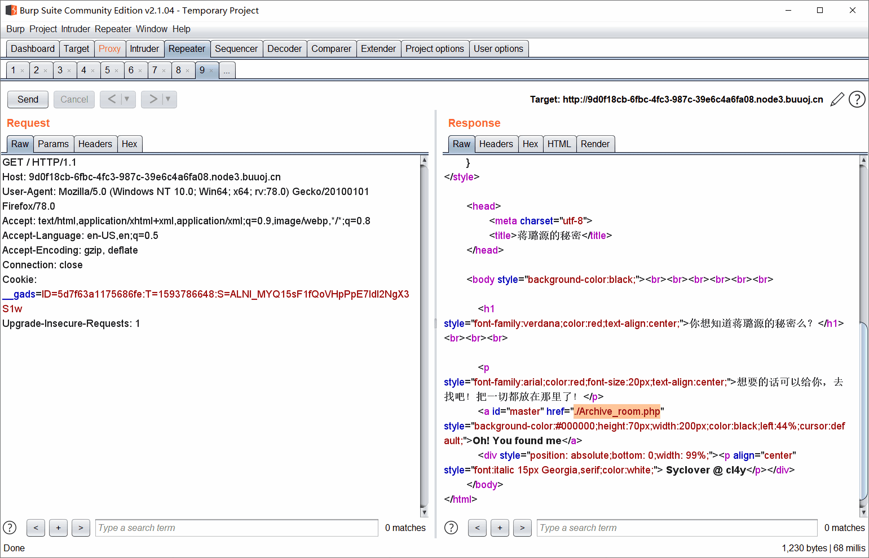Open the Burp menu
869x558 pixels.
[x=15, y=29]
